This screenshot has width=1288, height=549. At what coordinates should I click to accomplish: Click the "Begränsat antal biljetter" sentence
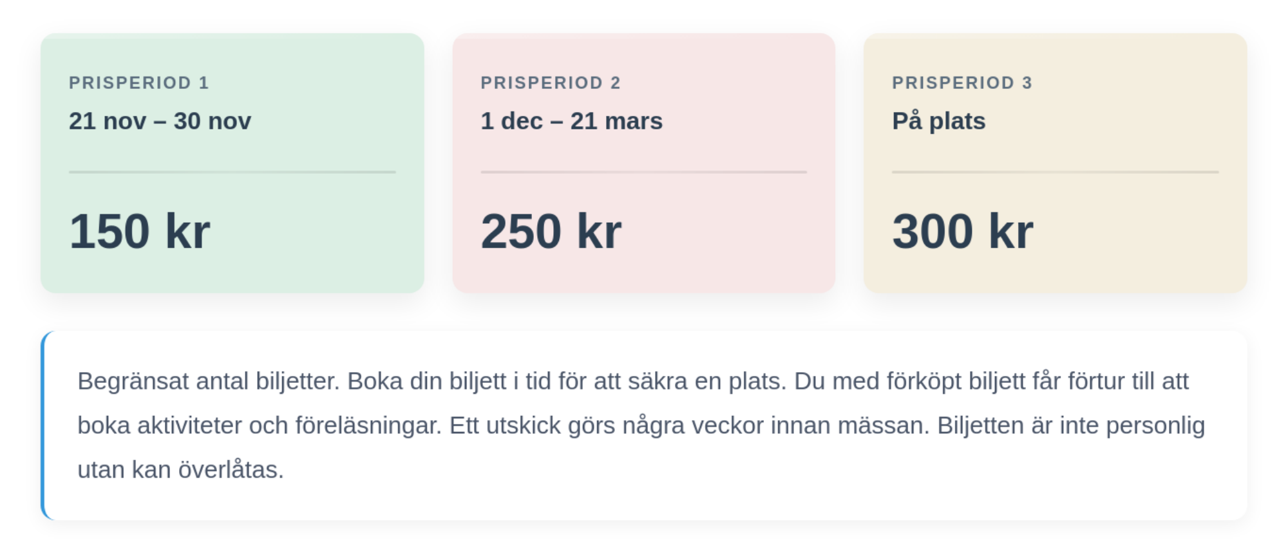[x=207, y=381]
